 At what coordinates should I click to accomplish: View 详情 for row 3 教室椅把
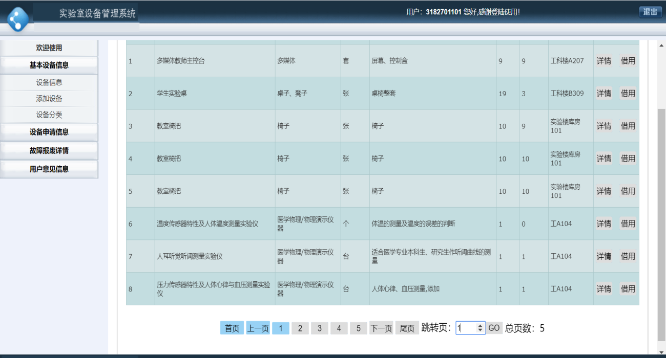tap(604, 126)
